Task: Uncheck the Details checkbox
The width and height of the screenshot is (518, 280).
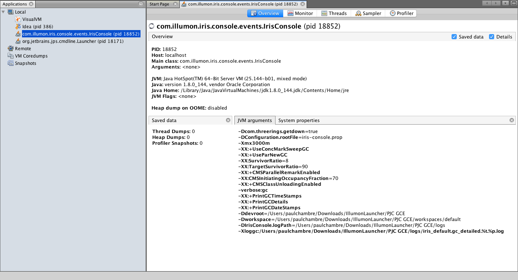Action: 492,37
